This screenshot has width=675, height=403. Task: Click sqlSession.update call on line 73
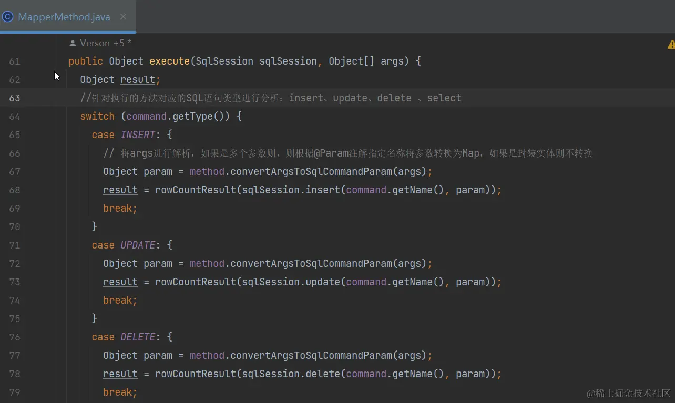tap(291, 282)
